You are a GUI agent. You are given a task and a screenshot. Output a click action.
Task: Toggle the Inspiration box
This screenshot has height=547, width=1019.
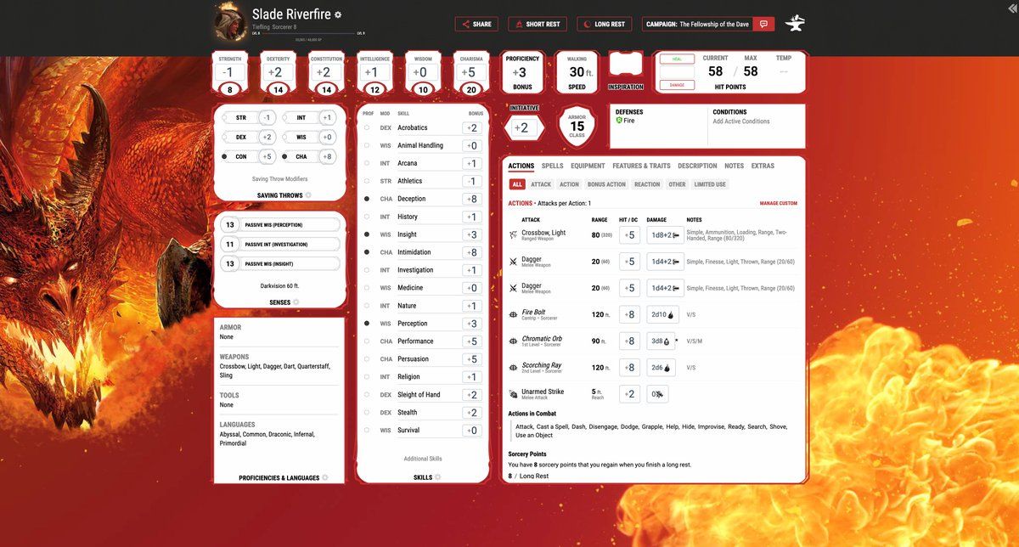(626, 66)
